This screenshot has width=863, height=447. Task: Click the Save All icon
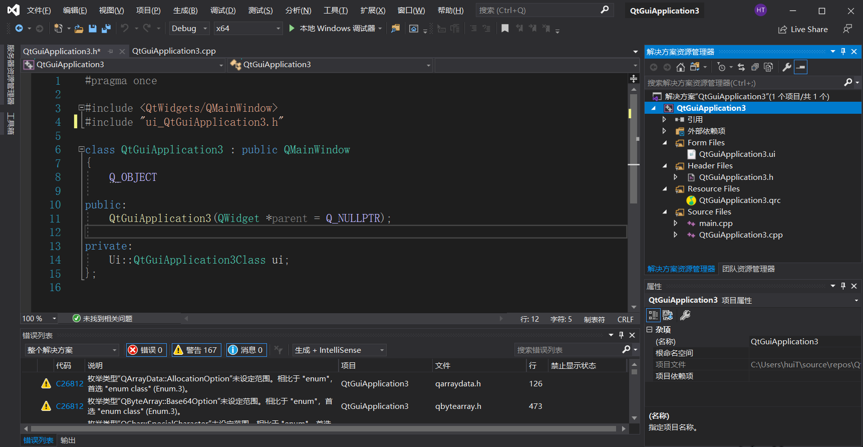click(x=106, y=29)
